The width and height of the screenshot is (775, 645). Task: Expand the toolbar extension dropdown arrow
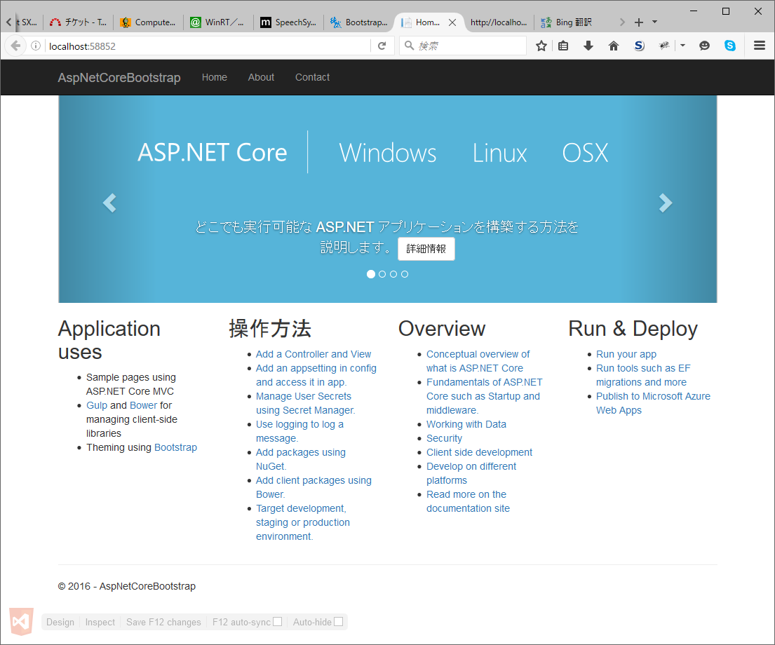[682, 46]
